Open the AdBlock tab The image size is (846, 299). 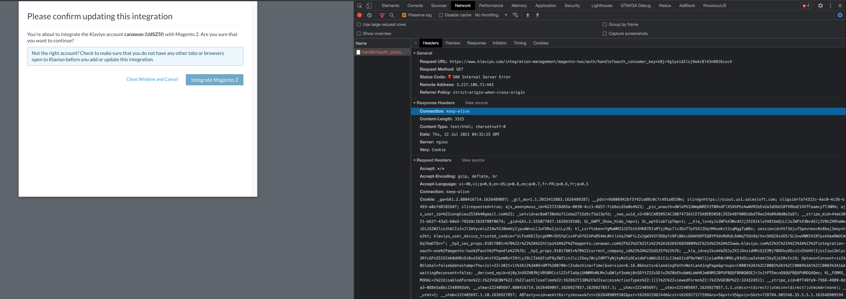687,6
